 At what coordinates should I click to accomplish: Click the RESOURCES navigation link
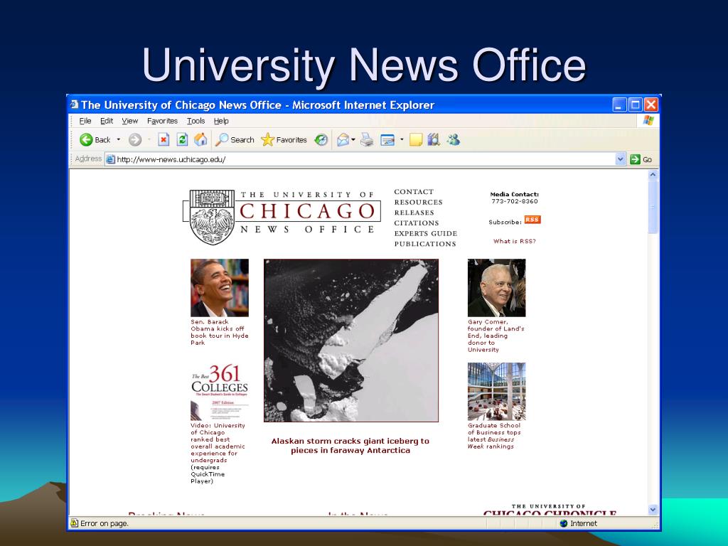tap(418, 203)
